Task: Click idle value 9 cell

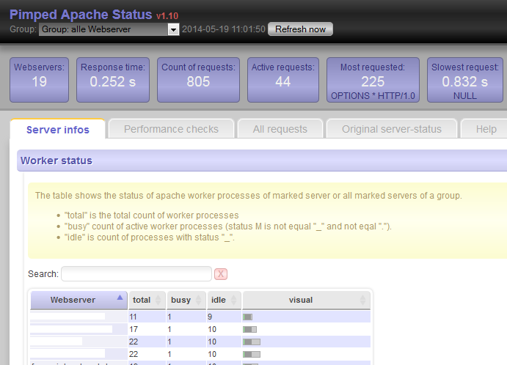Action: pos(224,317)
